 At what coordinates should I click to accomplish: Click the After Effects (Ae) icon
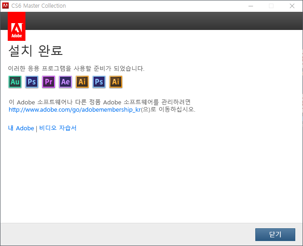[x=65, y=82]
